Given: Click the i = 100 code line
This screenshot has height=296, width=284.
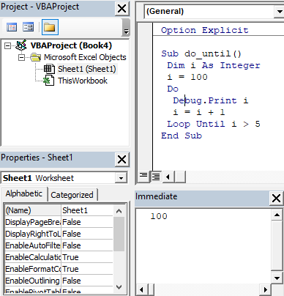Looking at the screenshot, I should [187, 77].
